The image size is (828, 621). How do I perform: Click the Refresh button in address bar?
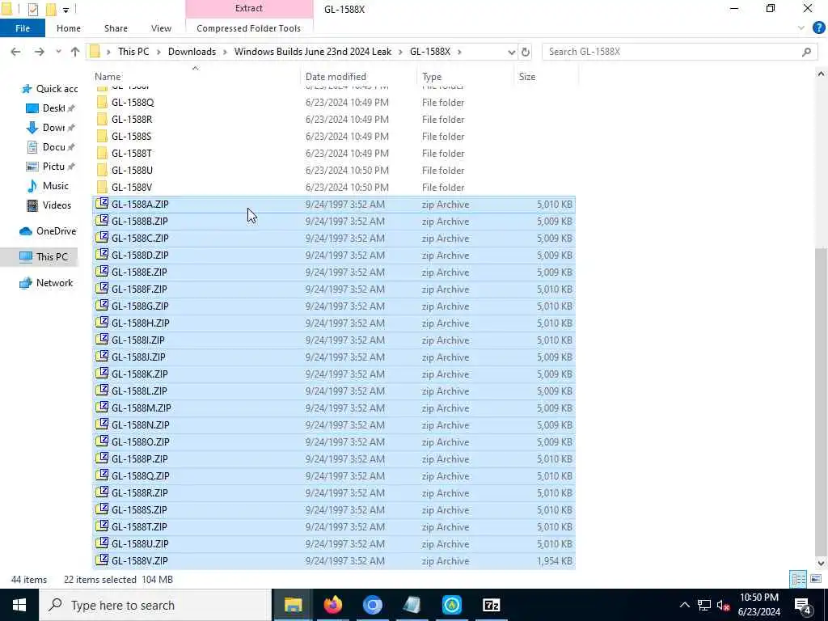(526, 52)
